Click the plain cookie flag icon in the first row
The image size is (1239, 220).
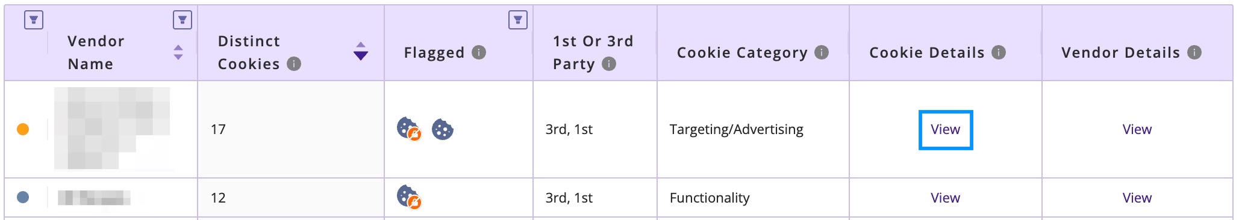pyautogui.click(x=443, y=129)
